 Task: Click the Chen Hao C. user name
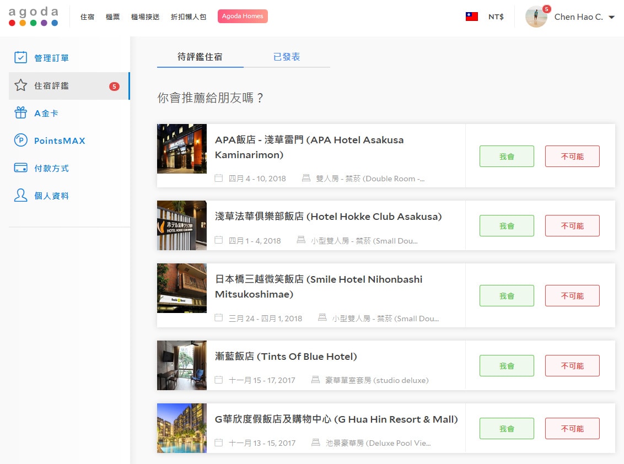(579, 17)
